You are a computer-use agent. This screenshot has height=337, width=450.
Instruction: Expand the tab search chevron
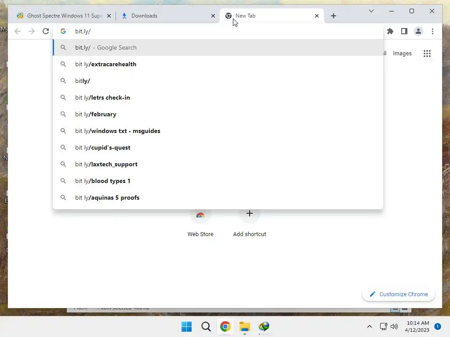coord(371,11)
